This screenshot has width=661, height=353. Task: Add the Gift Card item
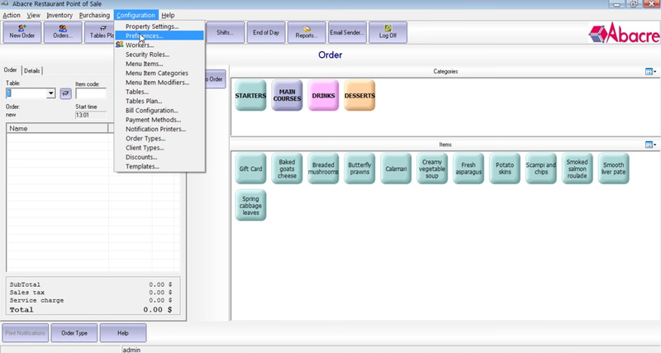point(250,169)
